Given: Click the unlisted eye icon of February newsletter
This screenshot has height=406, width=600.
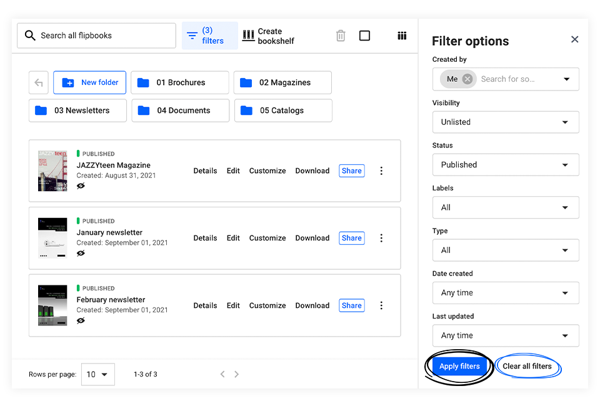Looking at the screenshot, I should 81,320.
